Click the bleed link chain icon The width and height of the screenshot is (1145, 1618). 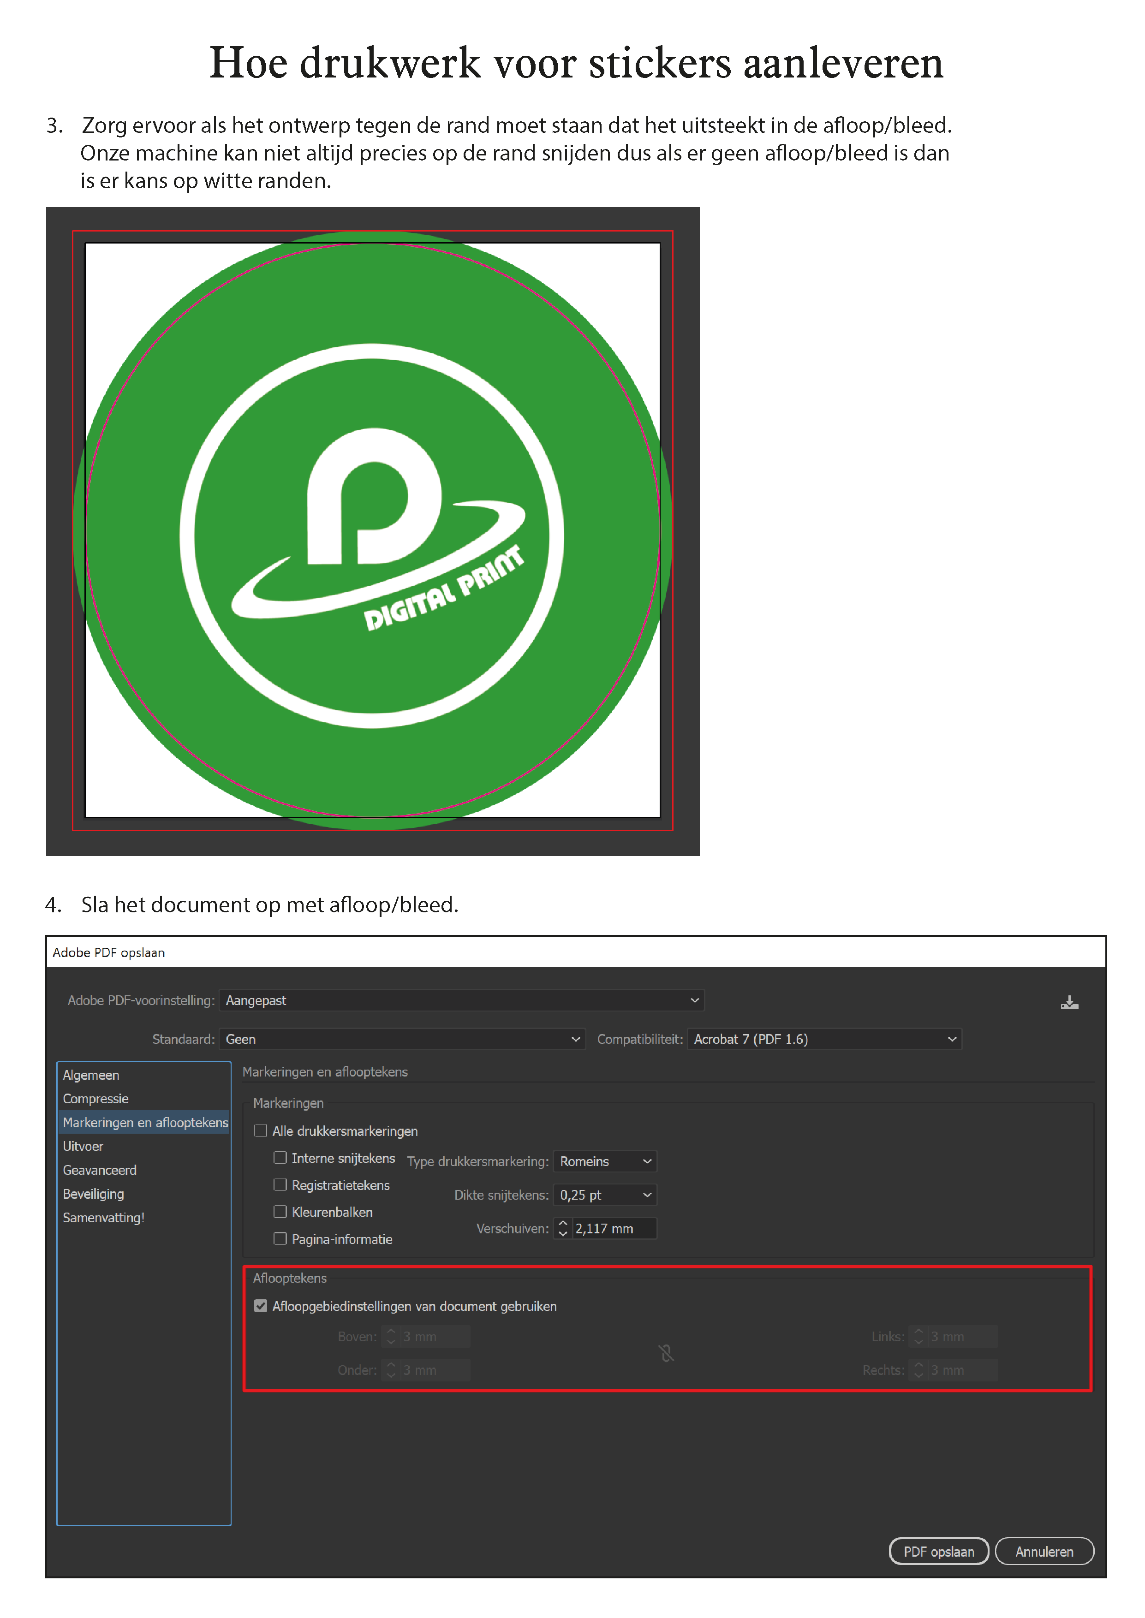point(666,1353)
